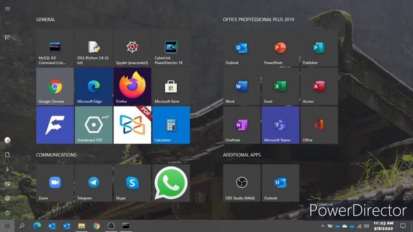Launch OBS Studio (64bit) tile
The width and height of the screenshot is (413, 232).
[x=241, y=183]
